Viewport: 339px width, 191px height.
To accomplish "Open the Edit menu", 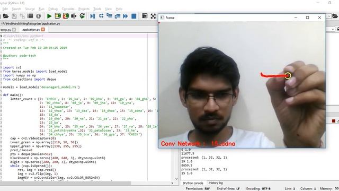I will click(x=5, y=9).
